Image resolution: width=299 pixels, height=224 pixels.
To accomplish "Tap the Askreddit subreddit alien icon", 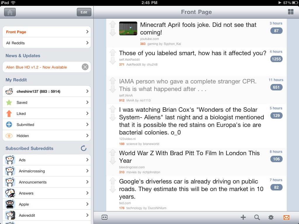I will point(10,215).
